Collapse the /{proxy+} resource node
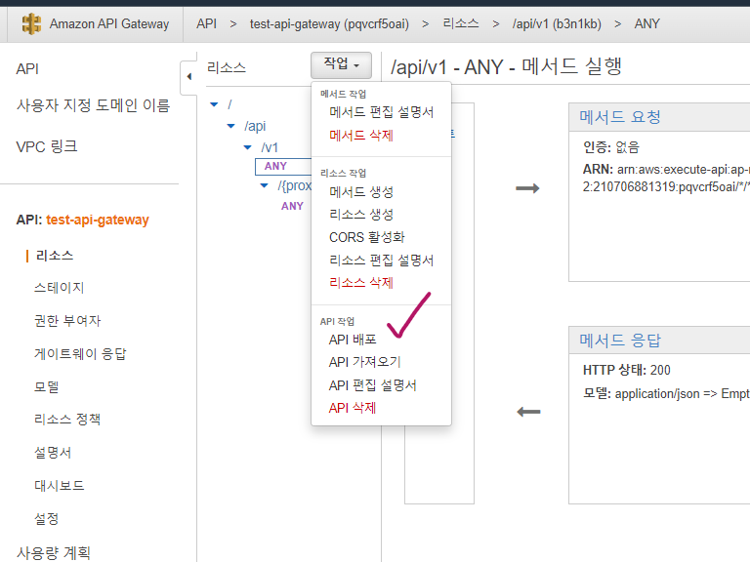This screenshot has width=750, height=562. coord(265,185)
